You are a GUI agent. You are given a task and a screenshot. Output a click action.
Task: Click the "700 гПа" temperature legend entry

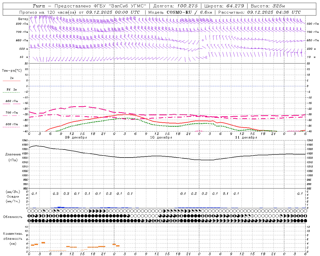point(12,113)
